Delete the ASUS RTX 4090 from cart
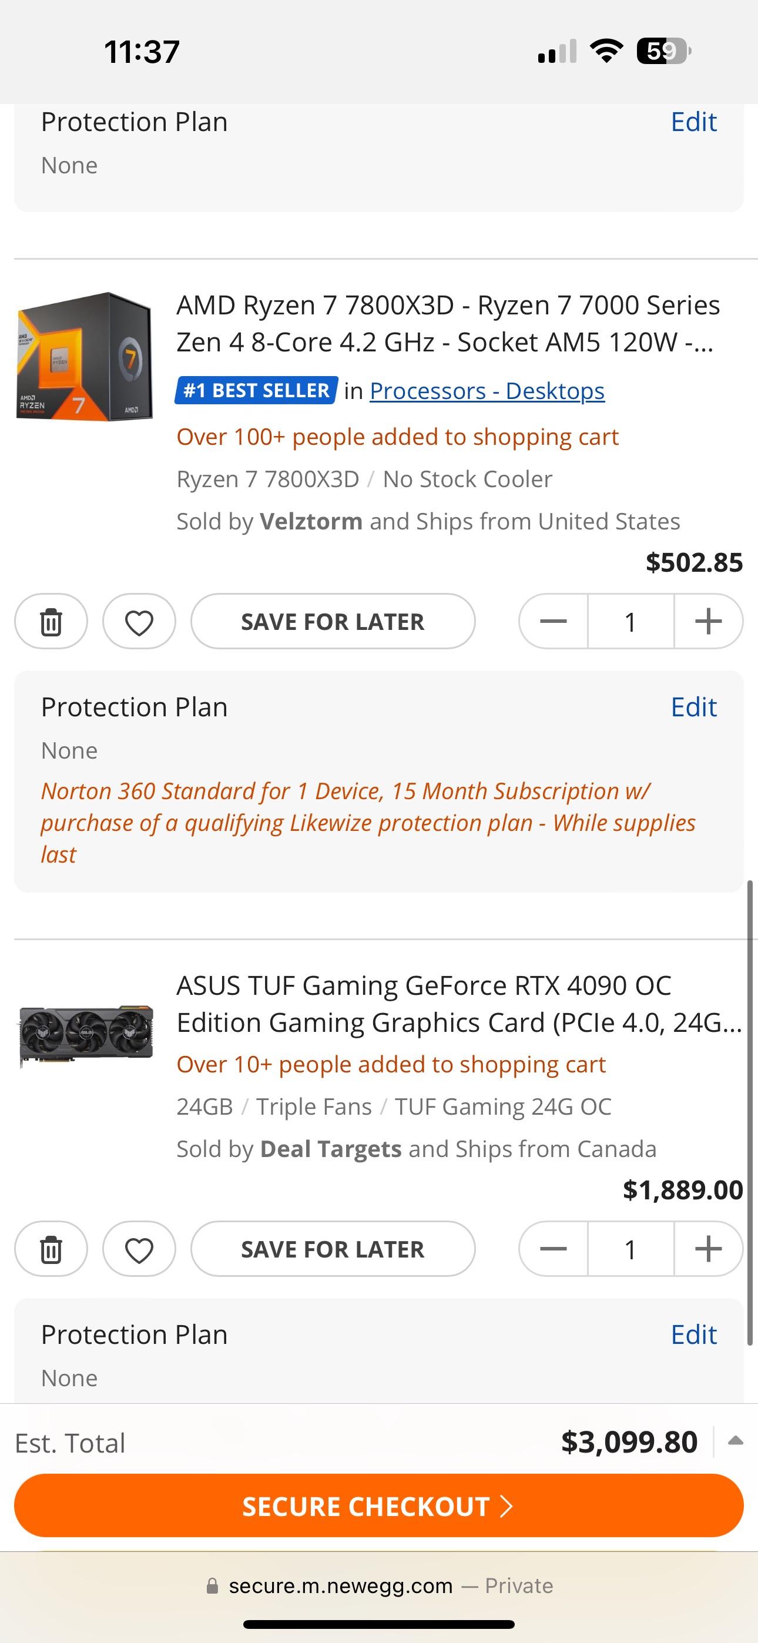 pos(51,1249)
